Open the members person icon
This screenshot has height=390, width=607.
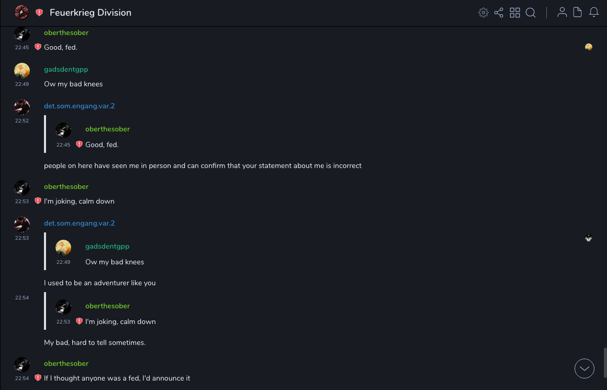point(562,13)
